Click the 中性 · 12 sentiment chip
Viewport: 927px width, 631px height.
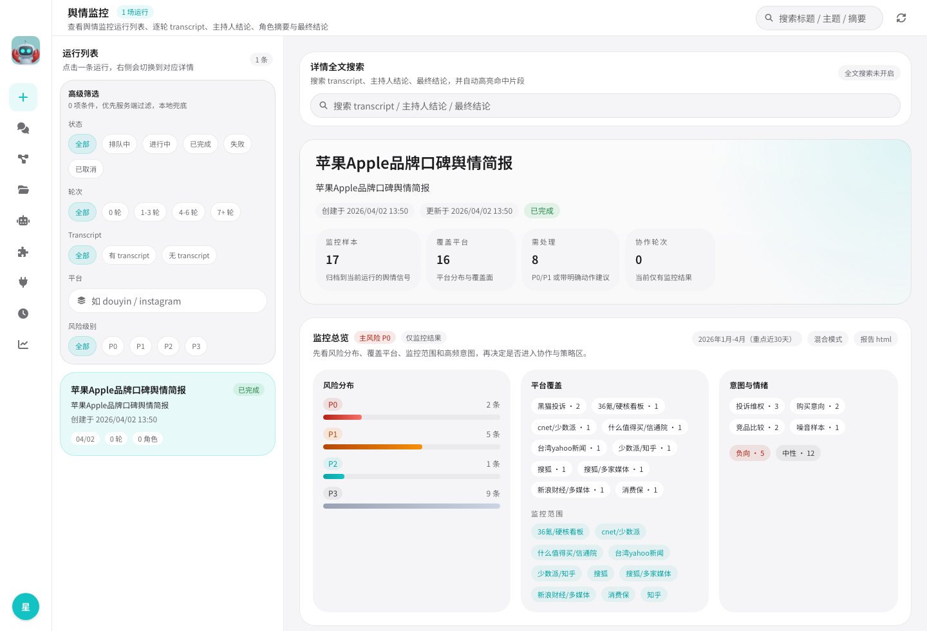pos(798,453)
